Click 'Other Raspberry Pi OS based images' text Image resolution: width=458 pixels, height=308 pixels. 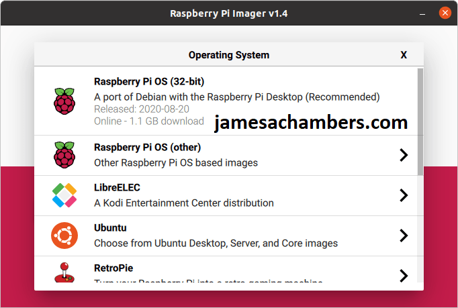click(x=176, y=162)
